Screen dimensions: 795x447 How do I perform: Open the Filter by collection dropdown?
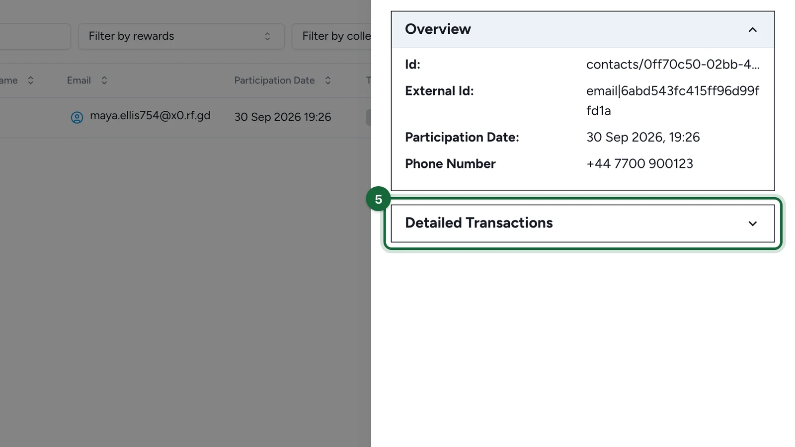tap(331, 36)
